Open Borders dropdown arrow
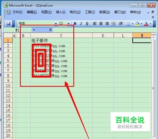The height and width of the screenshot is (139, 158). (132, 24)
